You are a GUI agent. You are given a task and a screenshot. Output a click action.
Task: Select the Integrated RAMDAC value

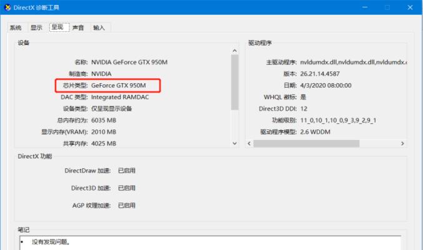pyautogui.click(x=120, y=97)
